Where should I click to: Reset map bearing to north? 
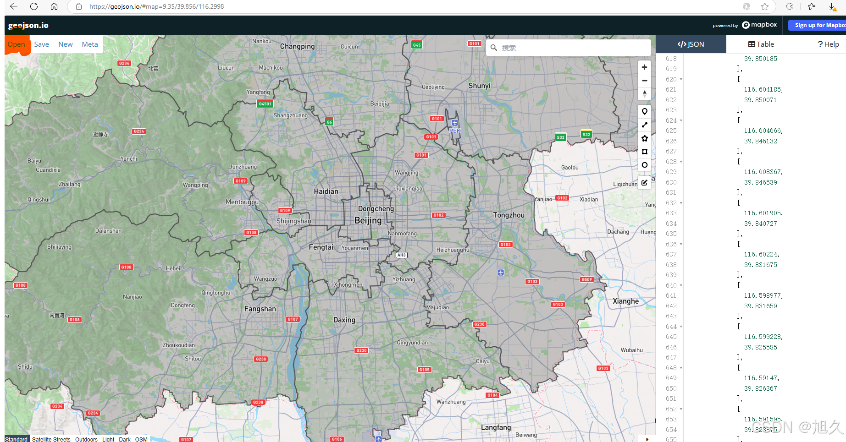click(644, 94)
